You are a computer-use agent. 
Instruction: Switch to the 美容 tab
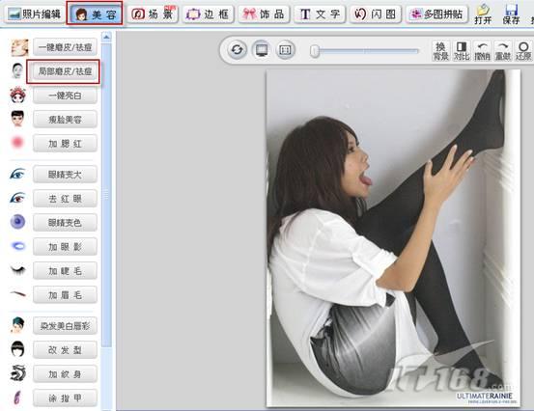click(x=95, y=14)
